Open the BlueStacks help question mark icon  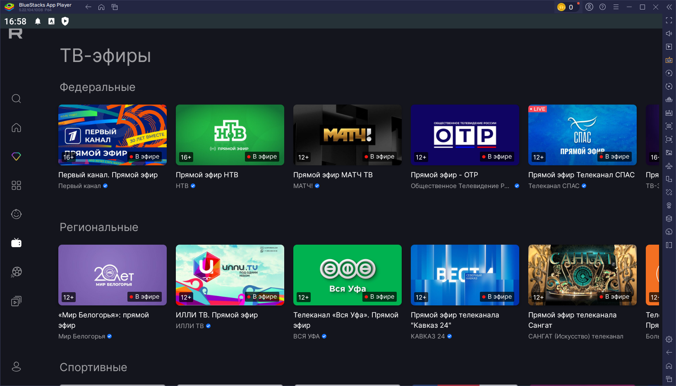point(603,7)
